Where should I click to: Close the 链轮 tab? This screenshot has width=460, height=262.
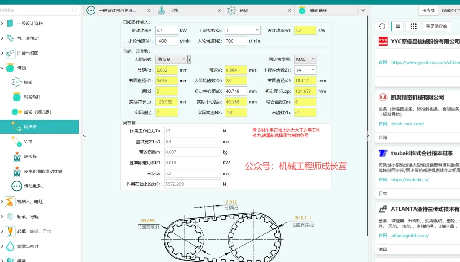point(290,11)
